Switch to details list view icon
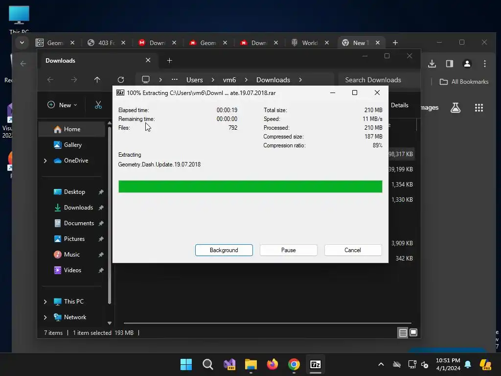 (x=403, y=333)
